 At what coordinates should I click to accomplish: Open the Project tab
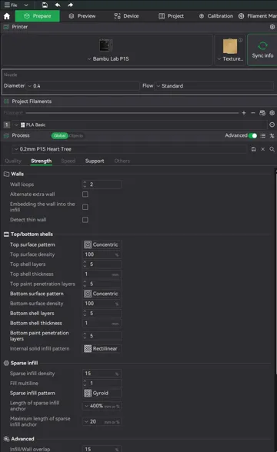pos(171,16)
